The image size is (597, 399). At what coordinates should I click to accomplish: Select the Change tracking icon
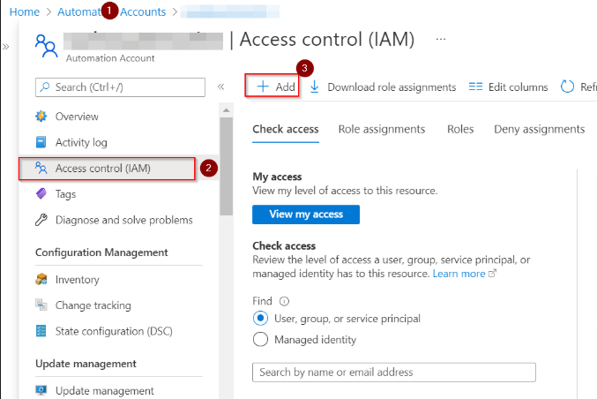coord(41,305)
